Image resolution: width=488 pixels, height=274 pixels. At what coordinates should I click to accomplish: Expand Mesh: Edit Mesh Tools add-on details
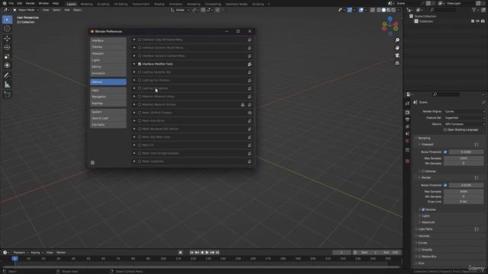(134, 137)
